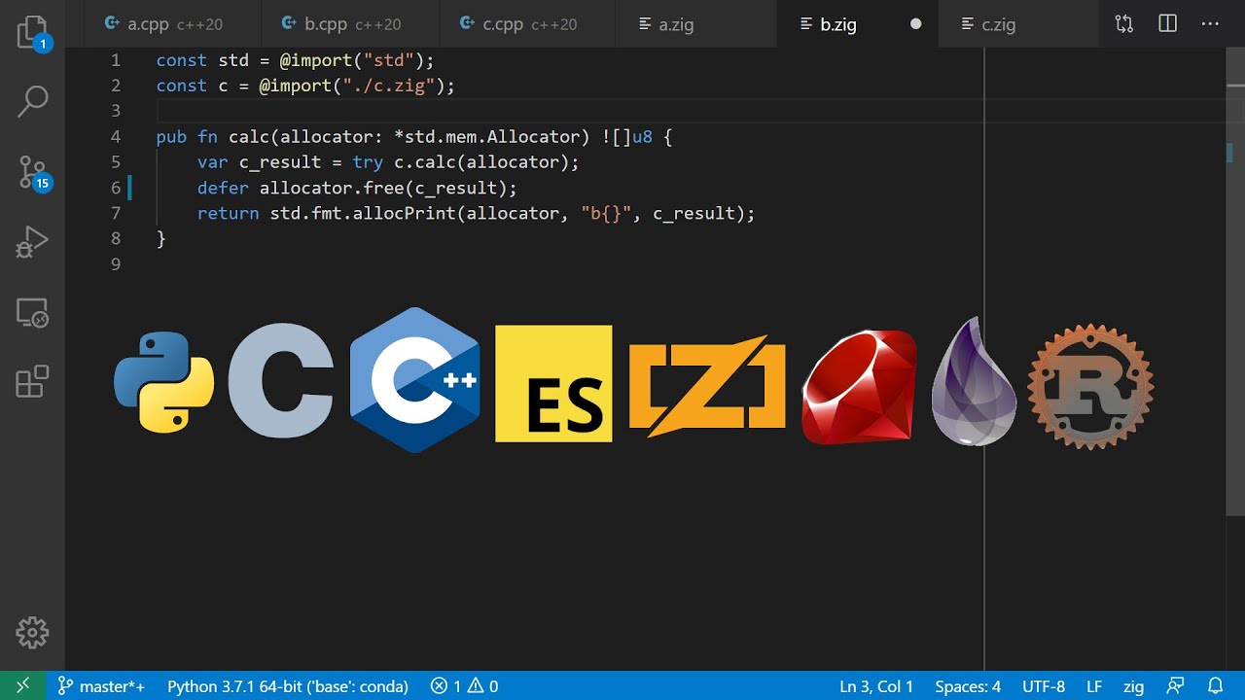Change end of line sequence LF
Image resolution: width=1245 pixels, height=700 pixels.
1094,686
